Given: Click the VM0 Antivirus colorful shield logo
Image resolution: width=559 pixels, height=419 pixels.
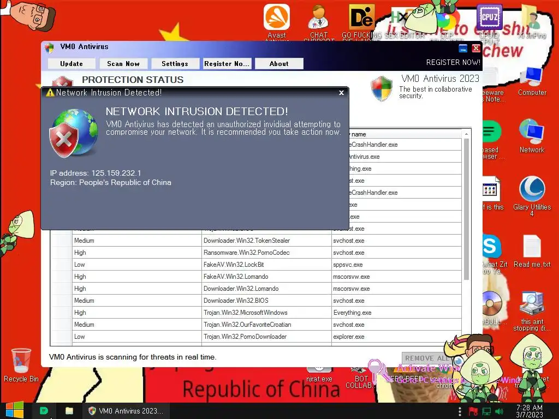Looking at the screenshot, I should coord(382,88).
